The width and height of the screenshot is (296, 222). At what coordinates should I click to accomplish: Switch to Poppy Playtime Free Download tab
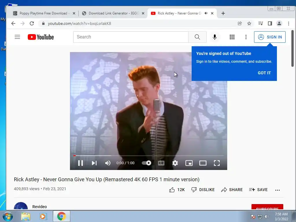click(x=43, y=13)
